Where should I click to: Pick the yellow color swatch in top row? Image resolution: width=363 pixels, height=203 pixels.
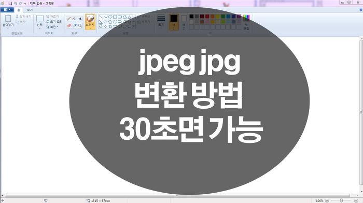pyautogui.click(x=218, y=17)
